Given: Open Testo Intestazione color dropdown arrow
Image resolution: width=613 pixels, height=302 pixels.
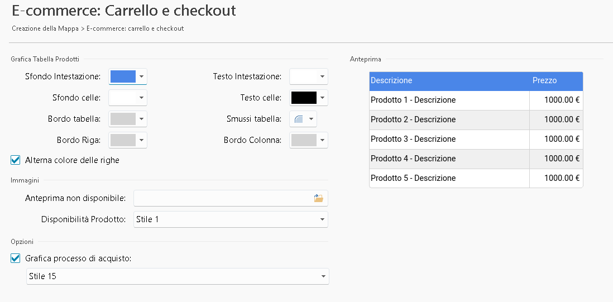Looking at the screenshot, I should pos(322,76).
